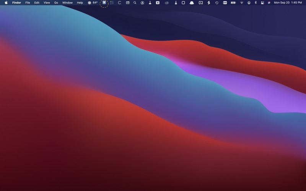Open the green system bars monitor icon
306x191 pixels.
click(112, 3)
